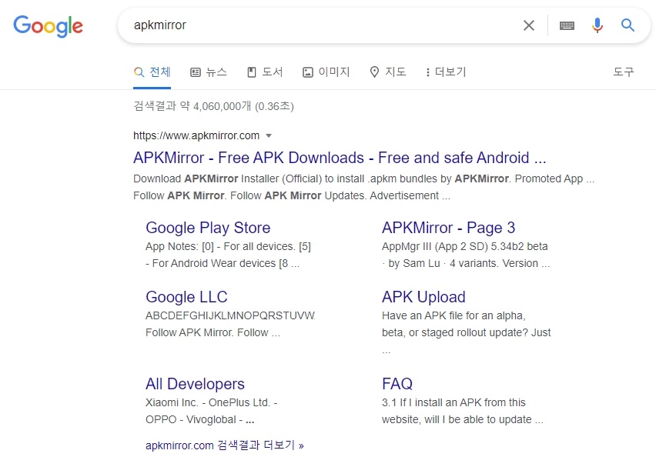Open the 더보기 menu

[x=446, y=72]
